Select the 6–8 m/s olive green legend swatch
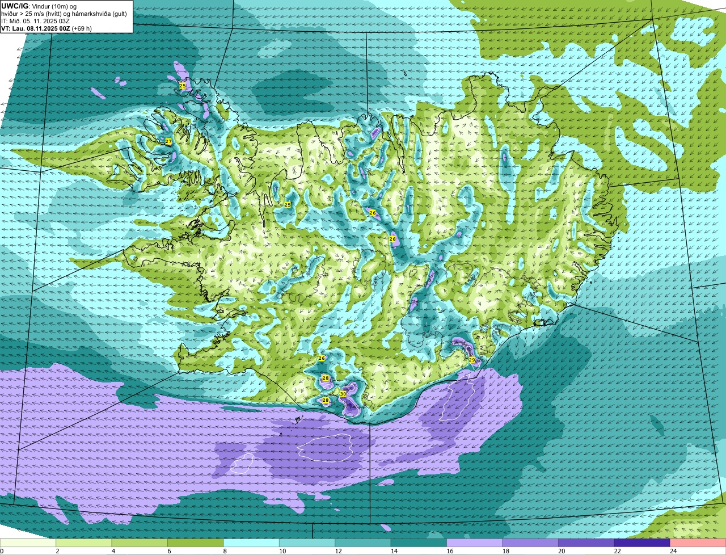 click(x=196, y=543)
